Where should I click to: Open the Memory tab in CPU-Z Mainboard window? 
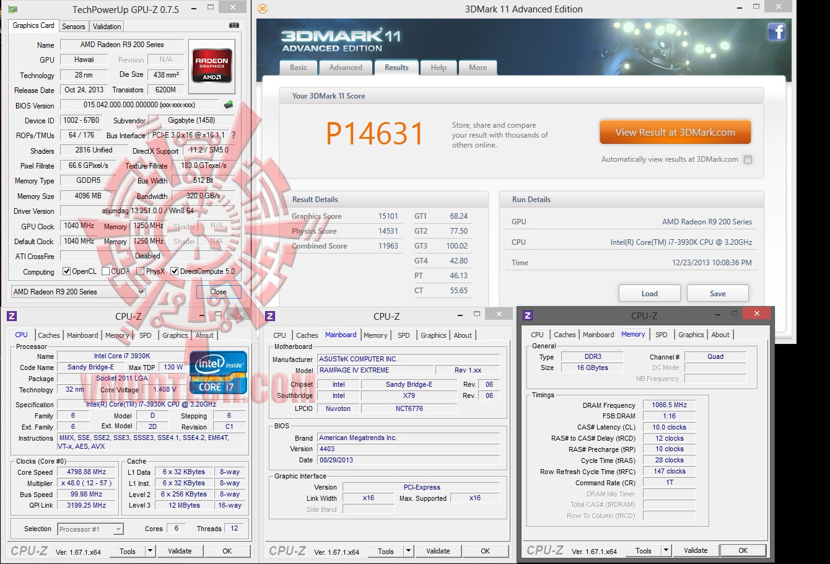click(375, 335)
